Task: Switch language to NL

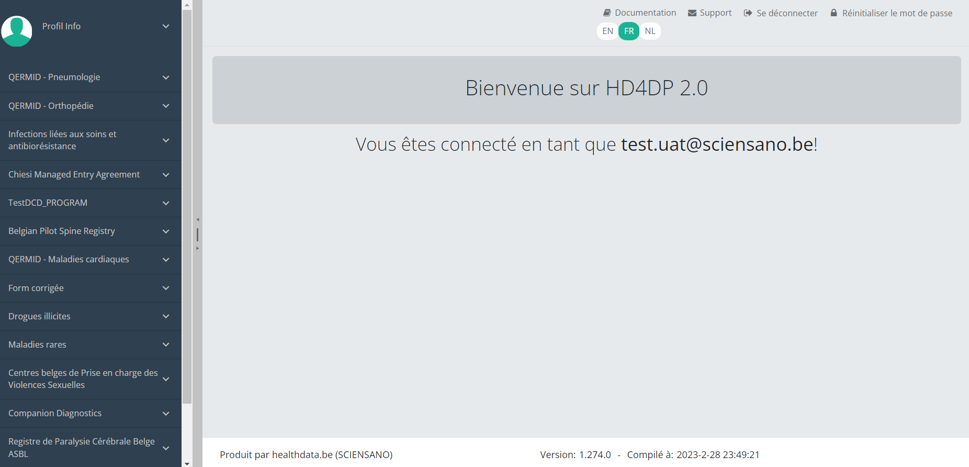Action: [650, 31]
